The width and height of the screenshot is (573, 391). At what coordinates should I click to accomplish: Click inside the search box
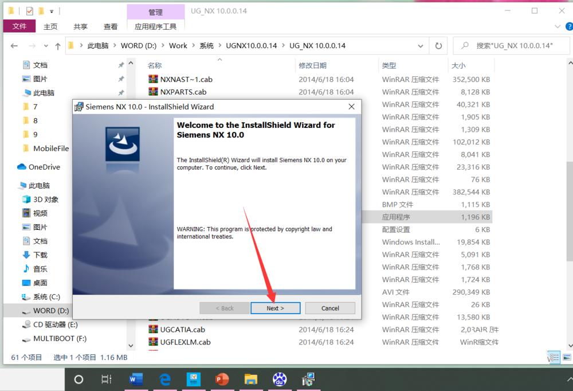(x=510, y=45)
